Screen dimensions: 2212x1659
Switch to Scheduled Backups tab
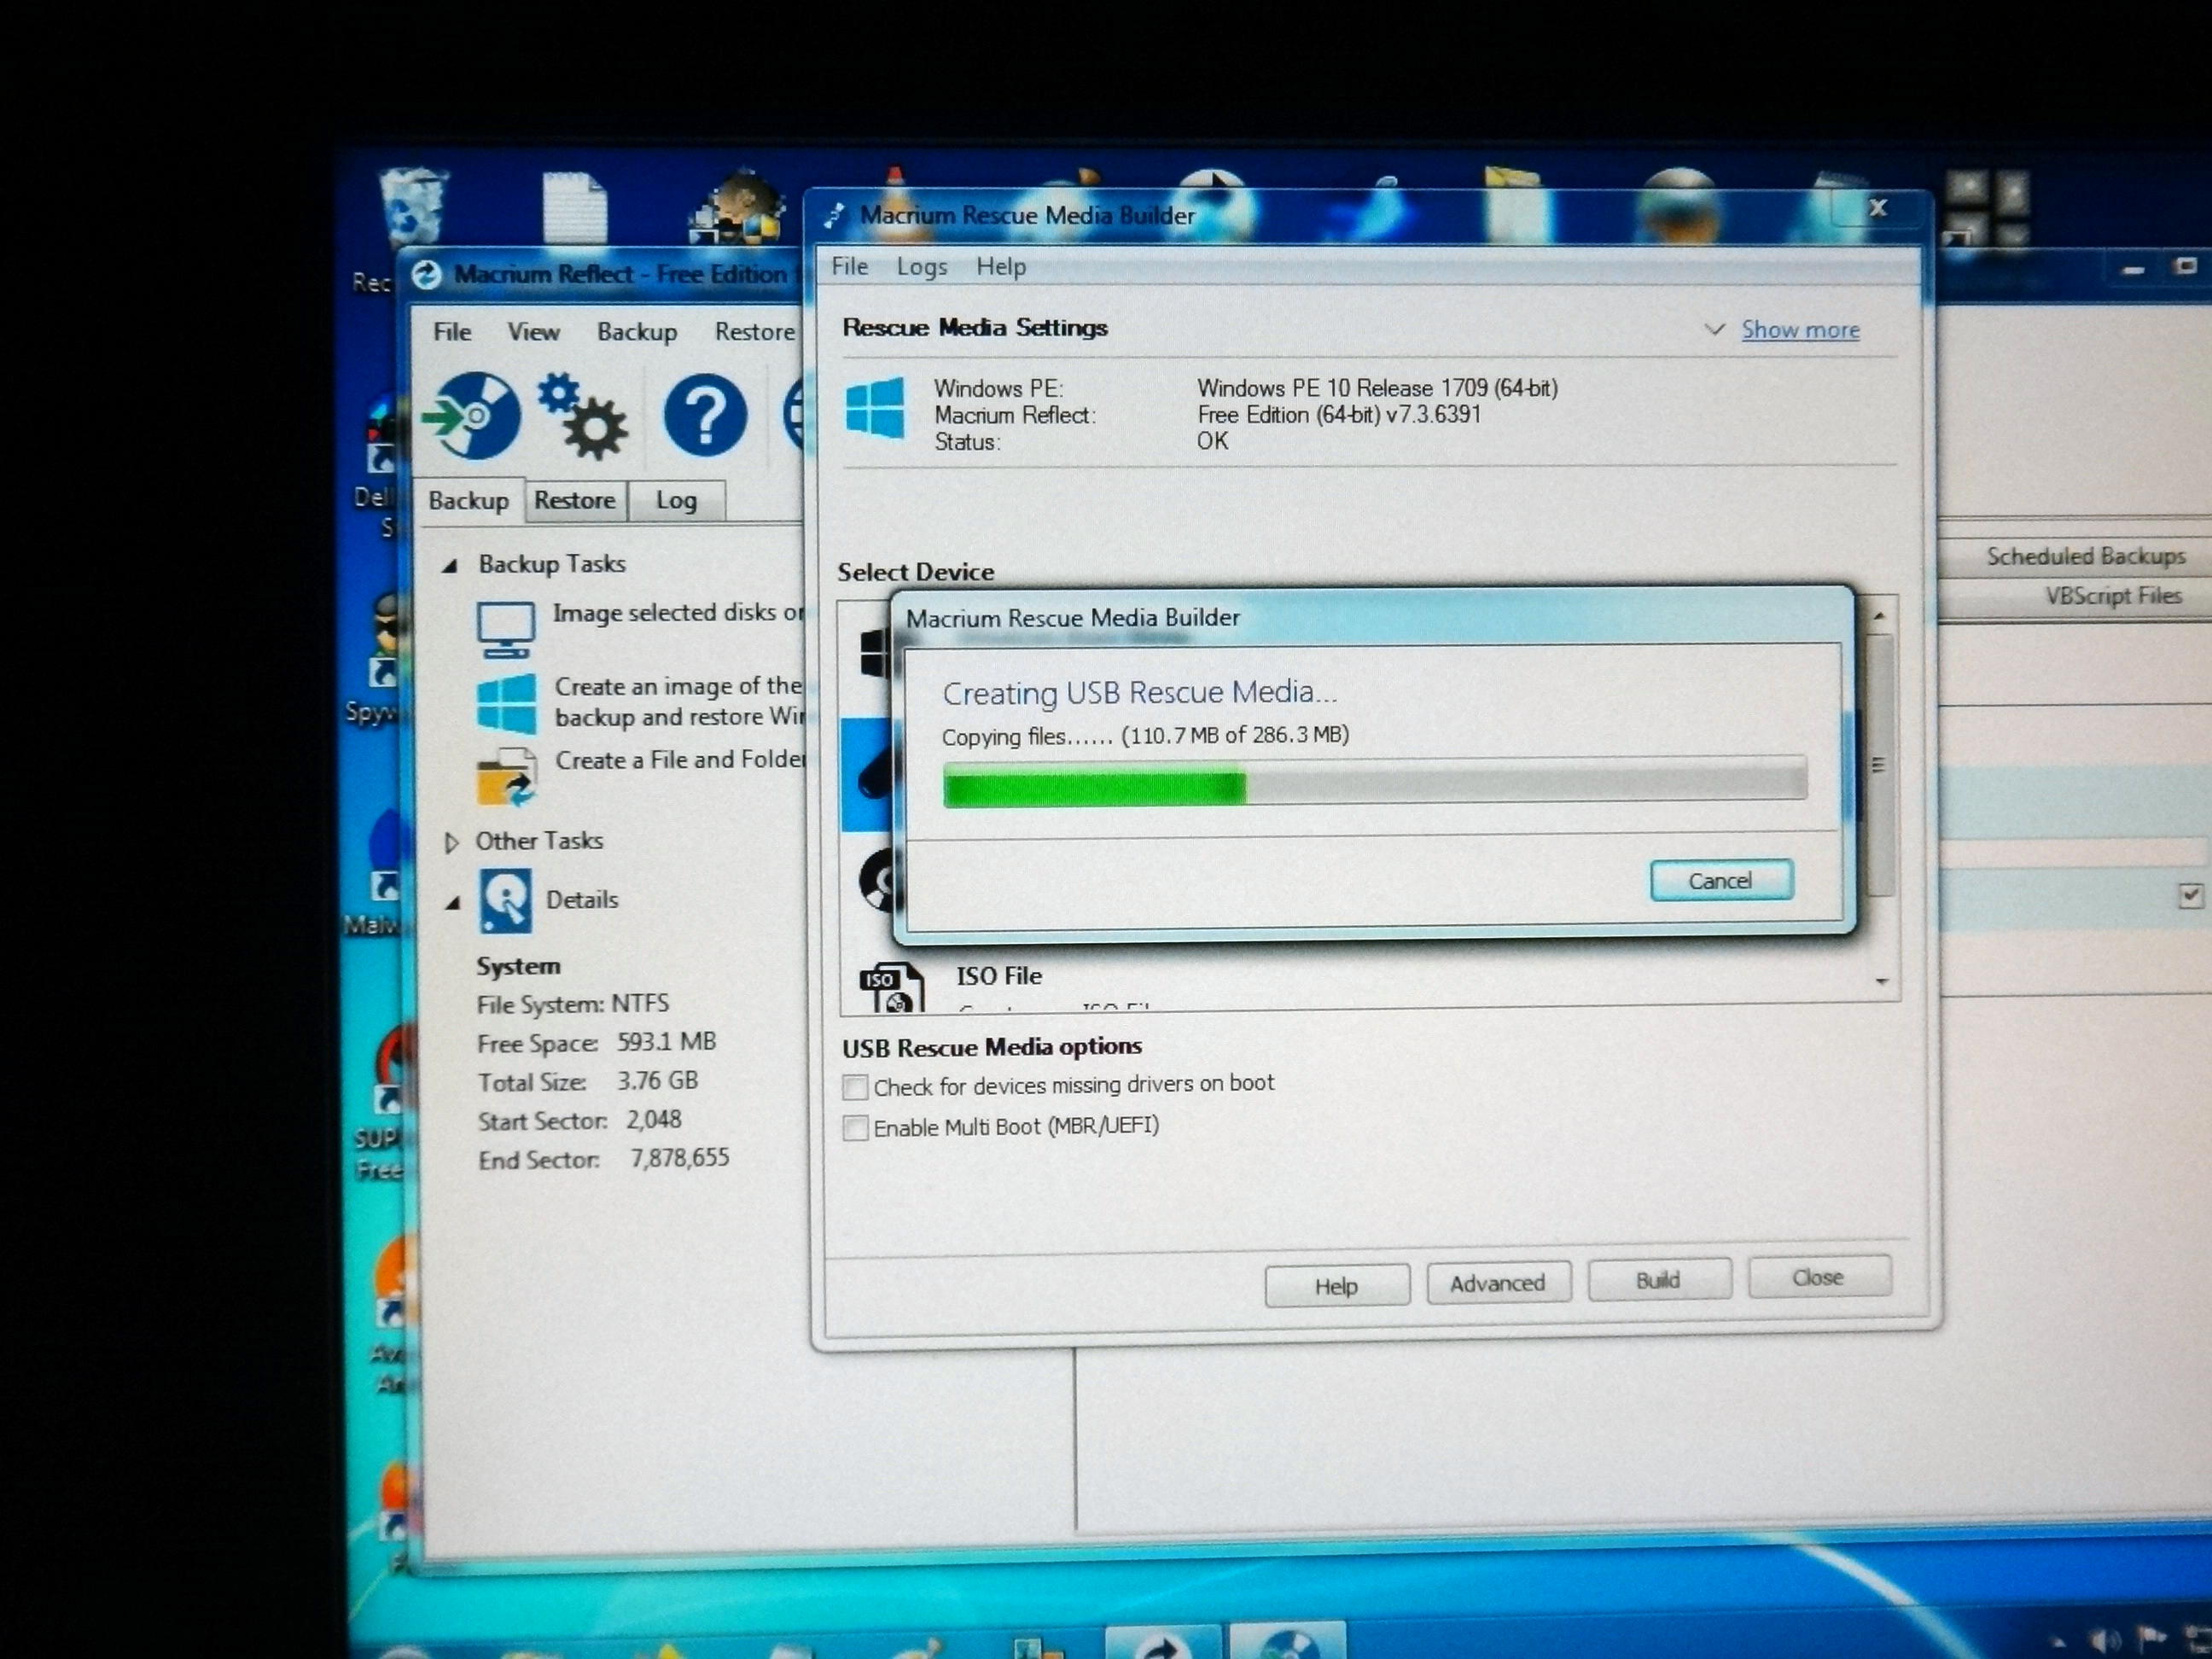[x=2085, y=556]
